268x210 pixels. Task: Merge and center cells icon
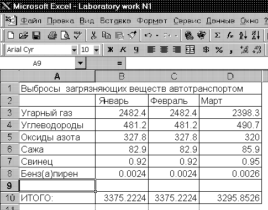click(x=190, y=50)
